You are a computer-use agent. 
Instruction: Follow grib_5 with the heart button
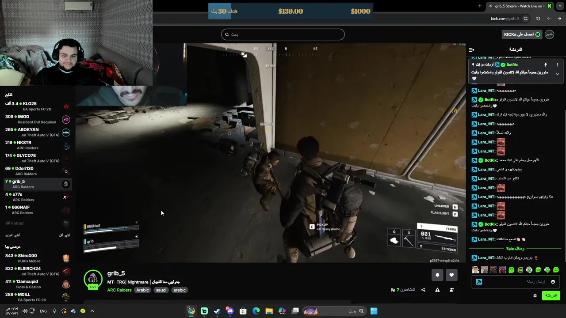click(x=451, y=275)
